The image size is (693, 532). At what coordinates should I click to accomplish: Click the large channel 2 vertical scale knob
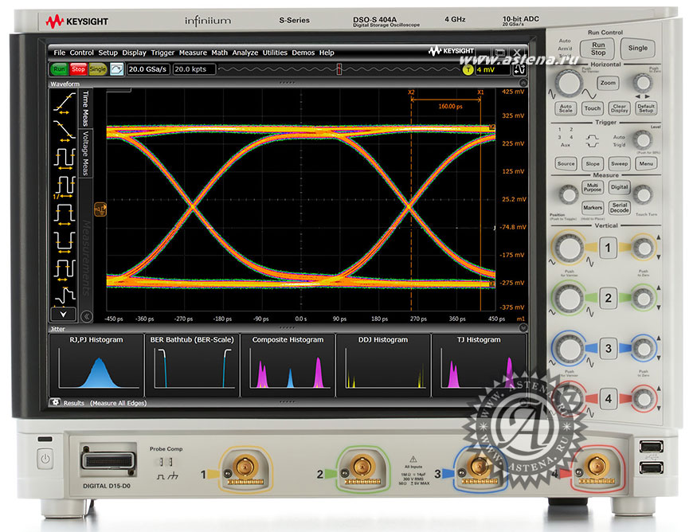(570, 299)
